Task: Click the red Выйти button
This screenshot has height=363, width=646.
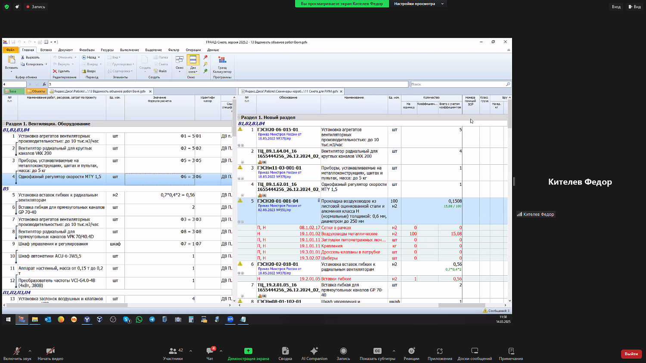Action: pos(631,354)
